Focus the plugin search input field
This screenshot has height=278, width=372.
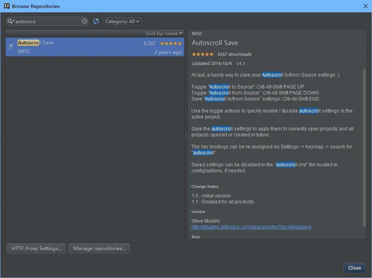tap(48, 22)
